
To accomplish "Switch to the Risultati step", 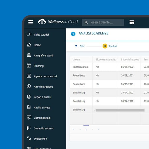I will click(113, 46).
